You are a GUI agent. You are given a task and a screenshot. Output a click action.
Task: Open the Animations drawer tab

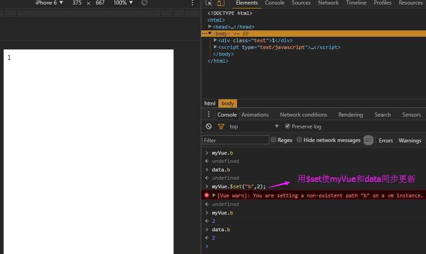pos(255,115)
